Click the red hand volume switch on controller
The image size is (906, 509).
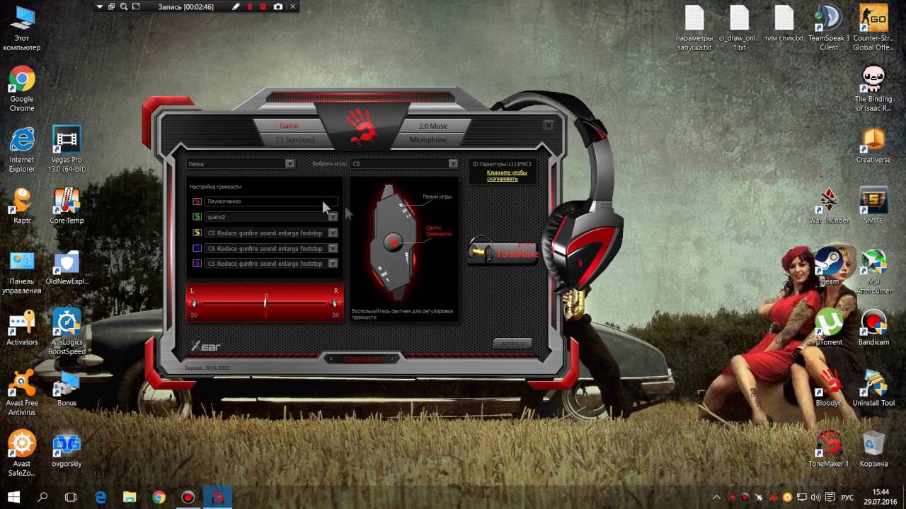tap(393, 242)
